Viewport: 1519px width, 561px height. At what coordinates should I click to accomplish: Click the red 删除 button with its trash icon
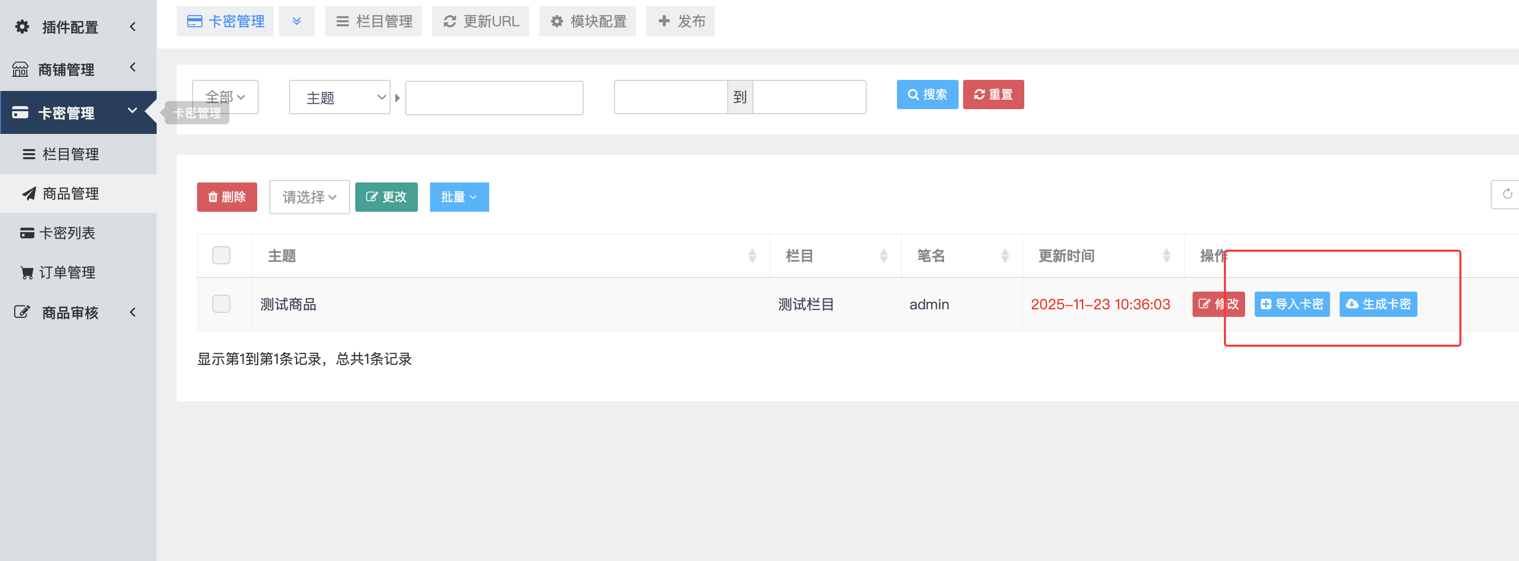point(226,197)
